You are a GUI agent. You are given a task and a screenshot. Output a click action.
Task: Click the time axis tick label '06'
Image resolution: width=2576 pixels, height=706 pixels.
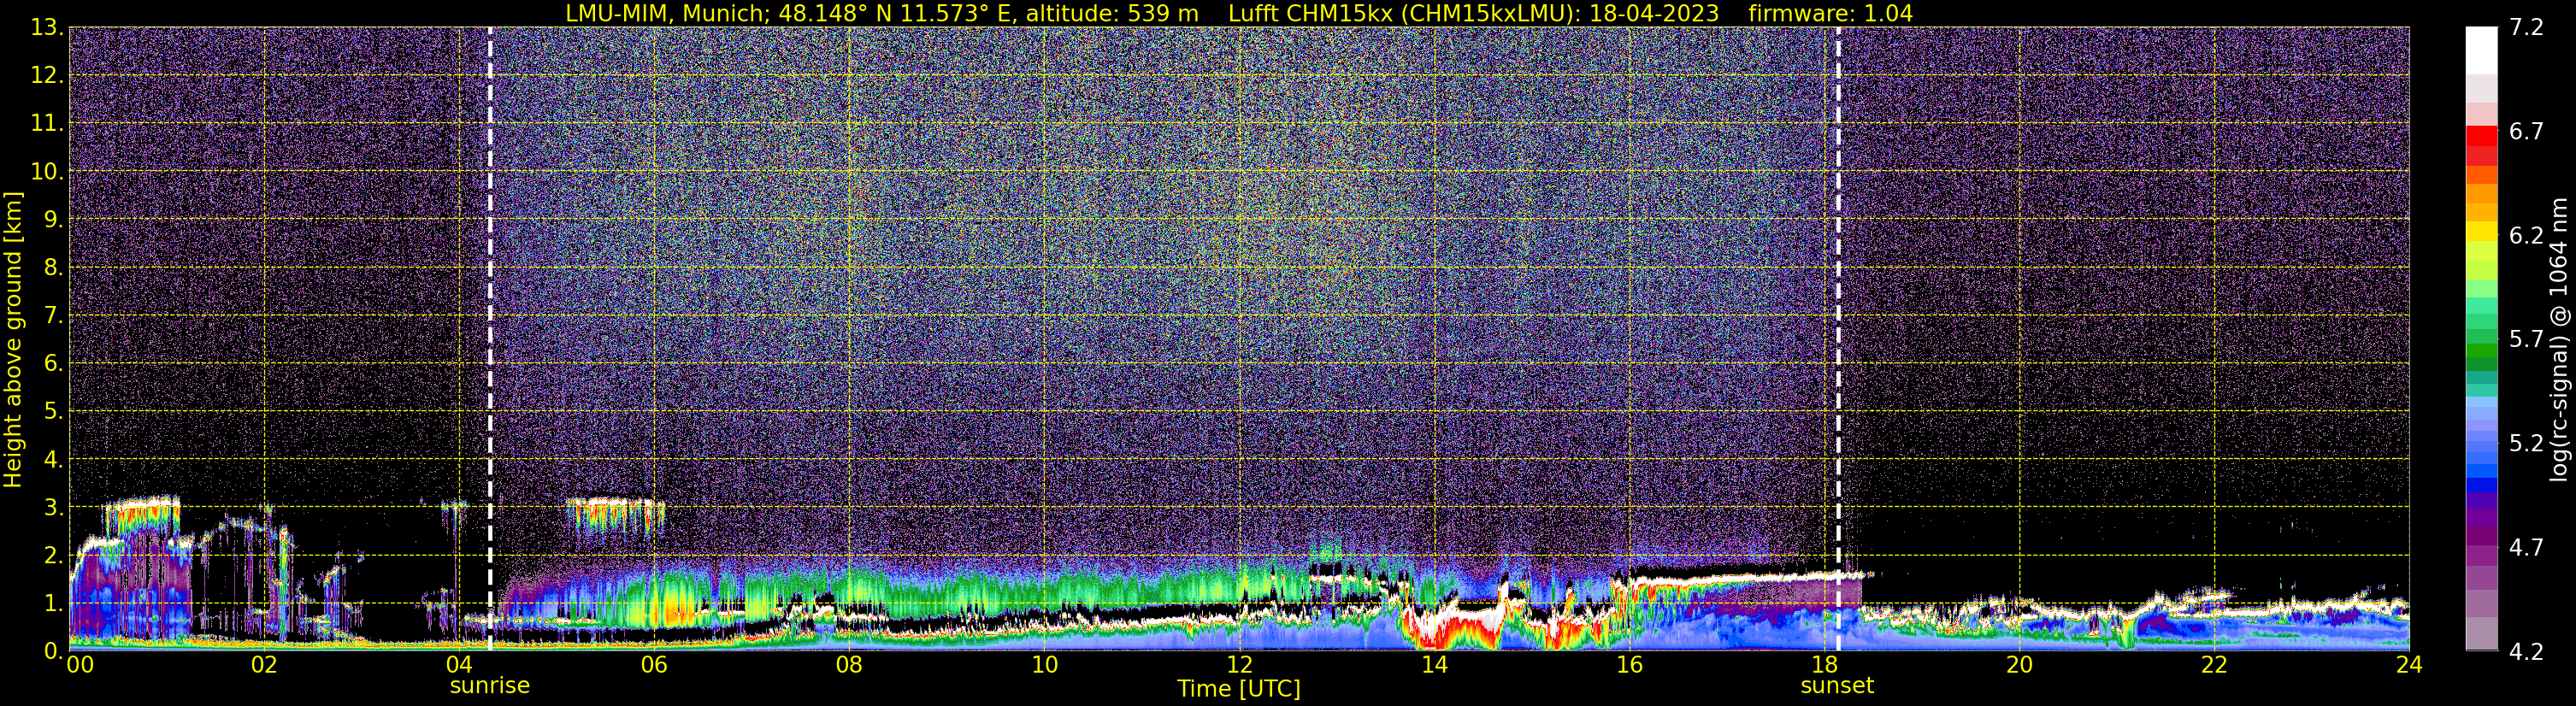(654, 665)
